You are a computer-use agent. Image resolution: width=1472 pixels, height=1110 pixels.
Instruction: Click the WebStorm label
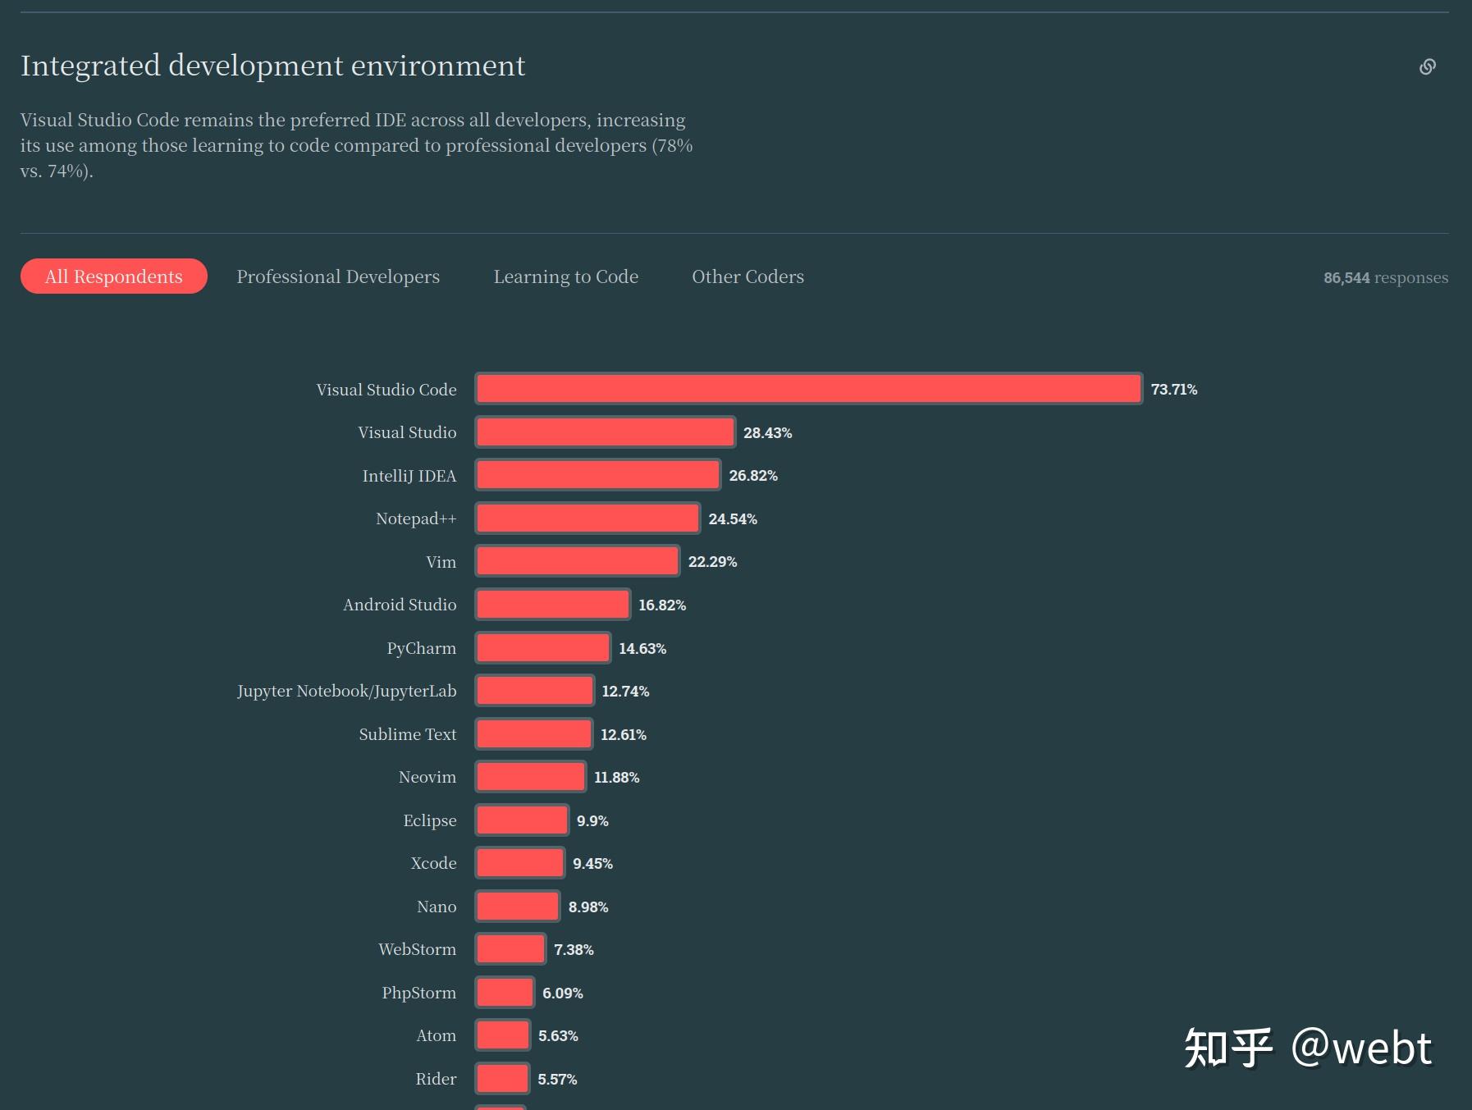418,949
